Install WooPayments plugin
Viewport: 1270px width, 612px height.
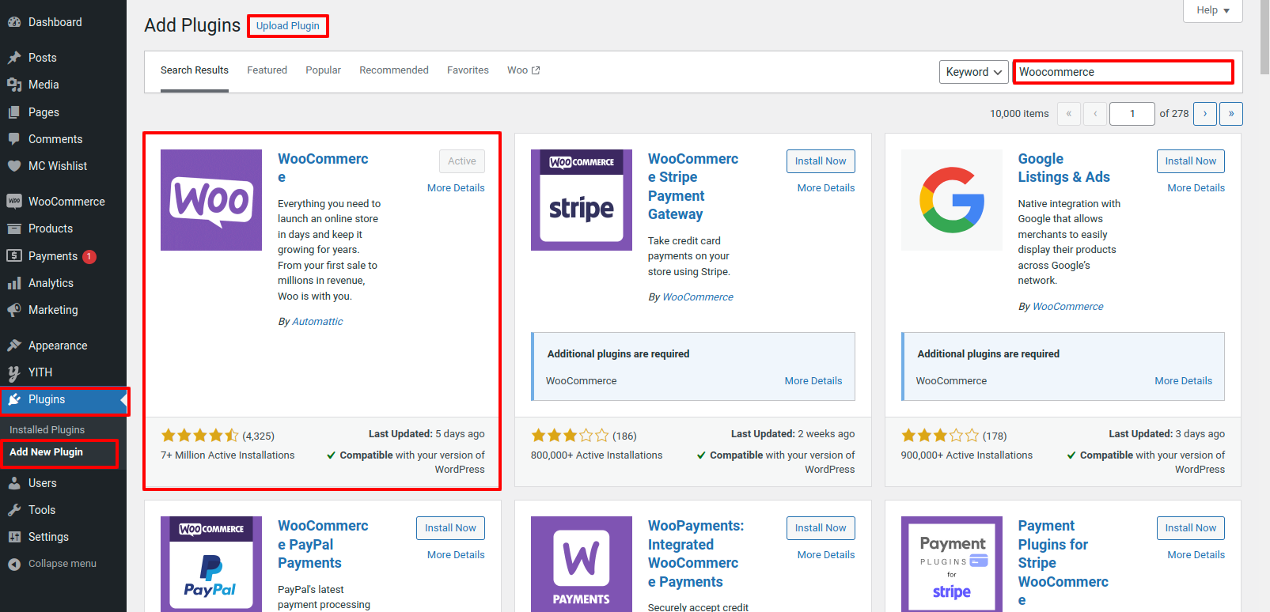pyautogui.click(x=821, y=528)
